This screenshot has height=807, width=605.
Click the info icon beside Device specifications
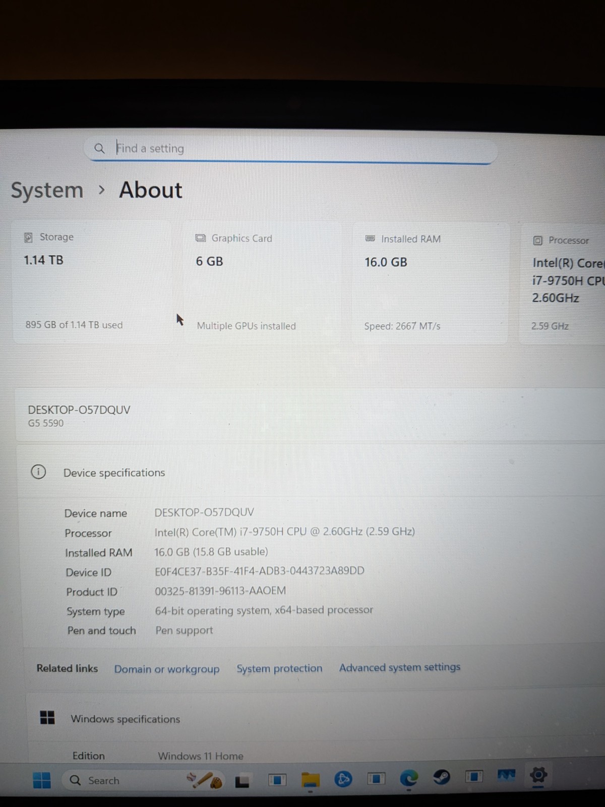point(38,472)
